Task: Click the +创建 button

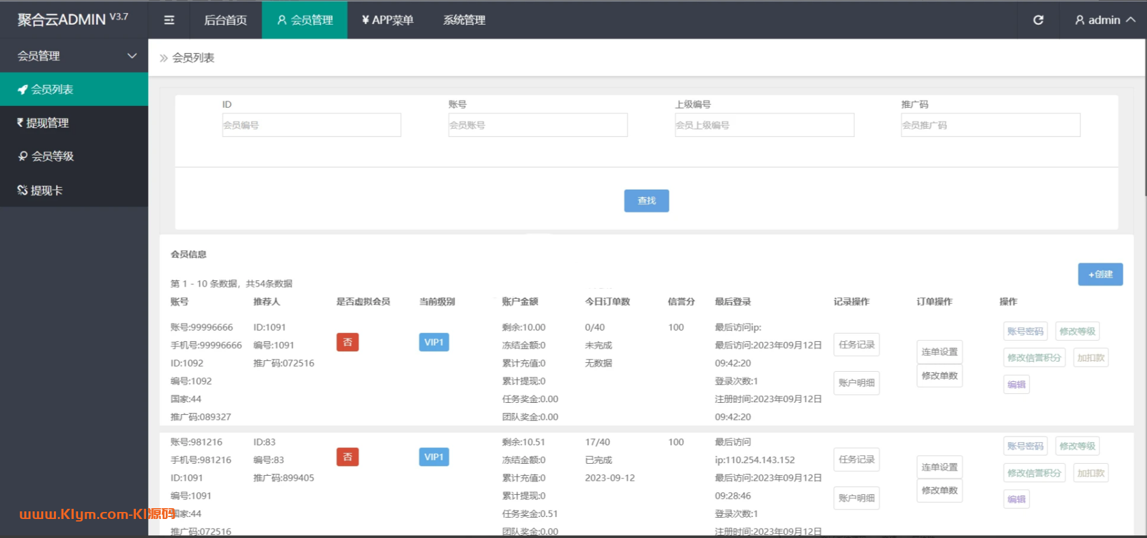Action: (1100, 274)
